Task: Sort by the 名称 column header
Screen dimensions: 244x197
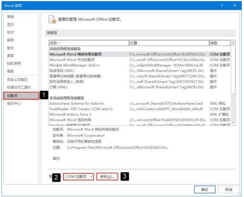Action: click(88, 43)
